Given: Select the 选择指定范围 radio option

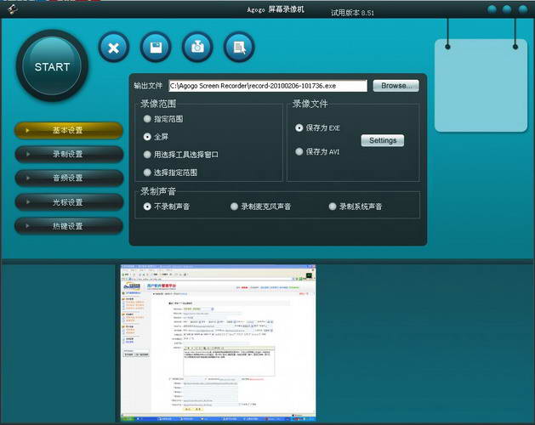Looking at the screenshot, I should tap(170, 173).
